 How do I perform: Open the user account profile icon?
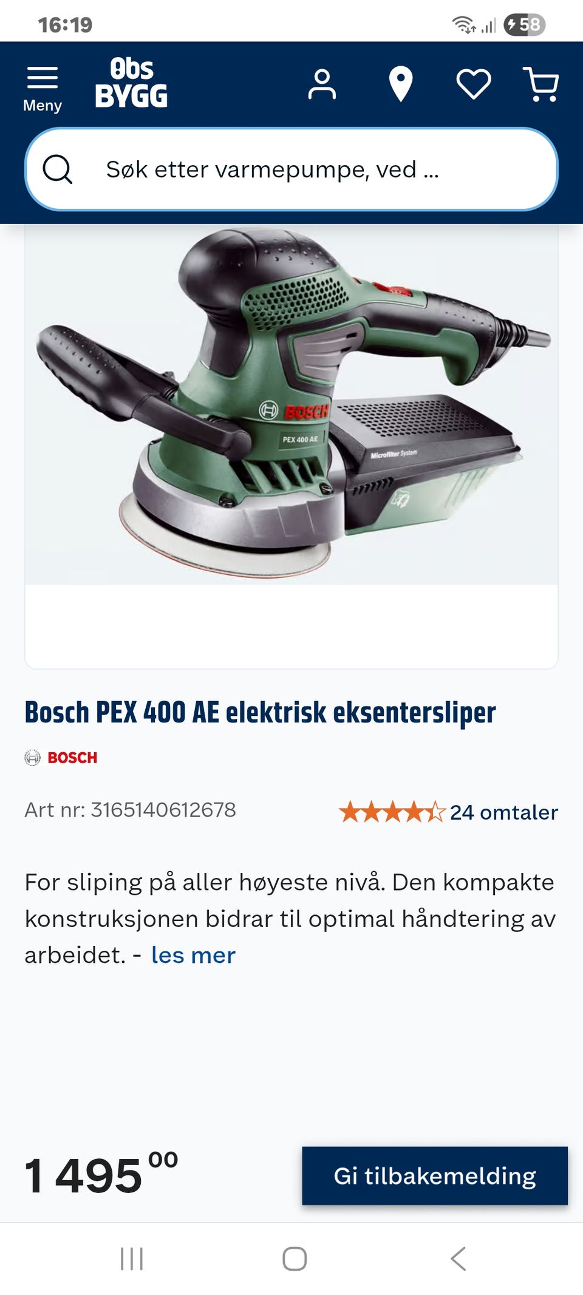(x=322, y=84)
